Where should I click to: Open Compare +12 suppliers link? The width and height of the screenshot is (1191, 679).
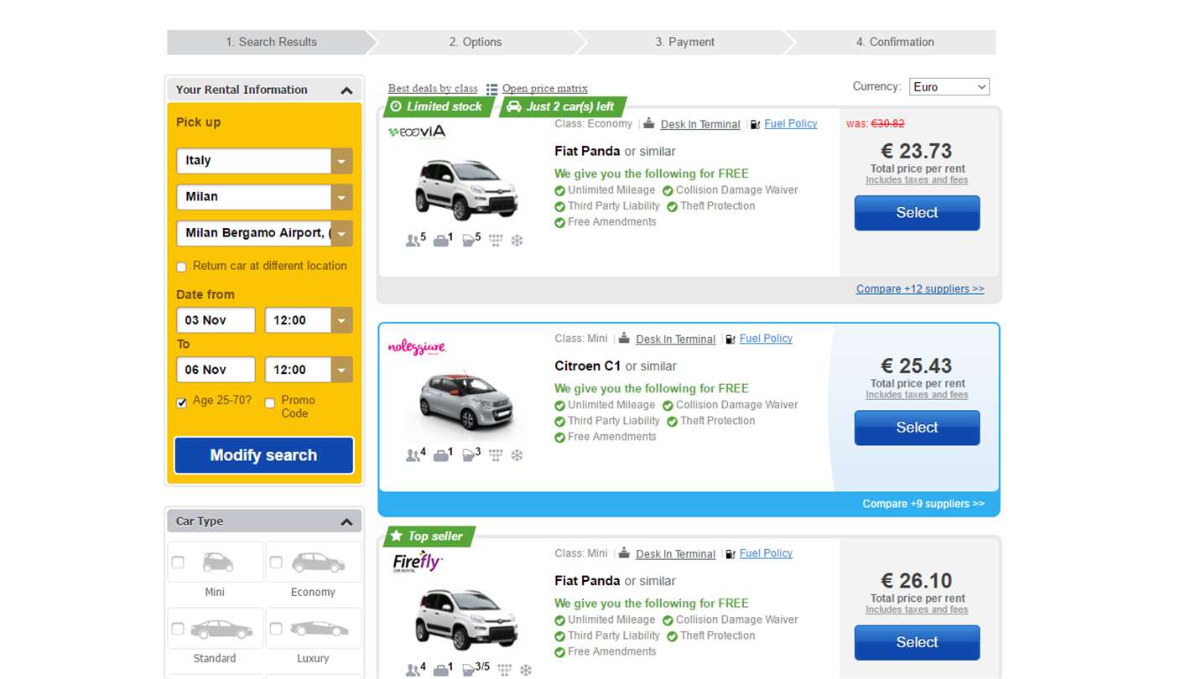[x=919, y=289]
